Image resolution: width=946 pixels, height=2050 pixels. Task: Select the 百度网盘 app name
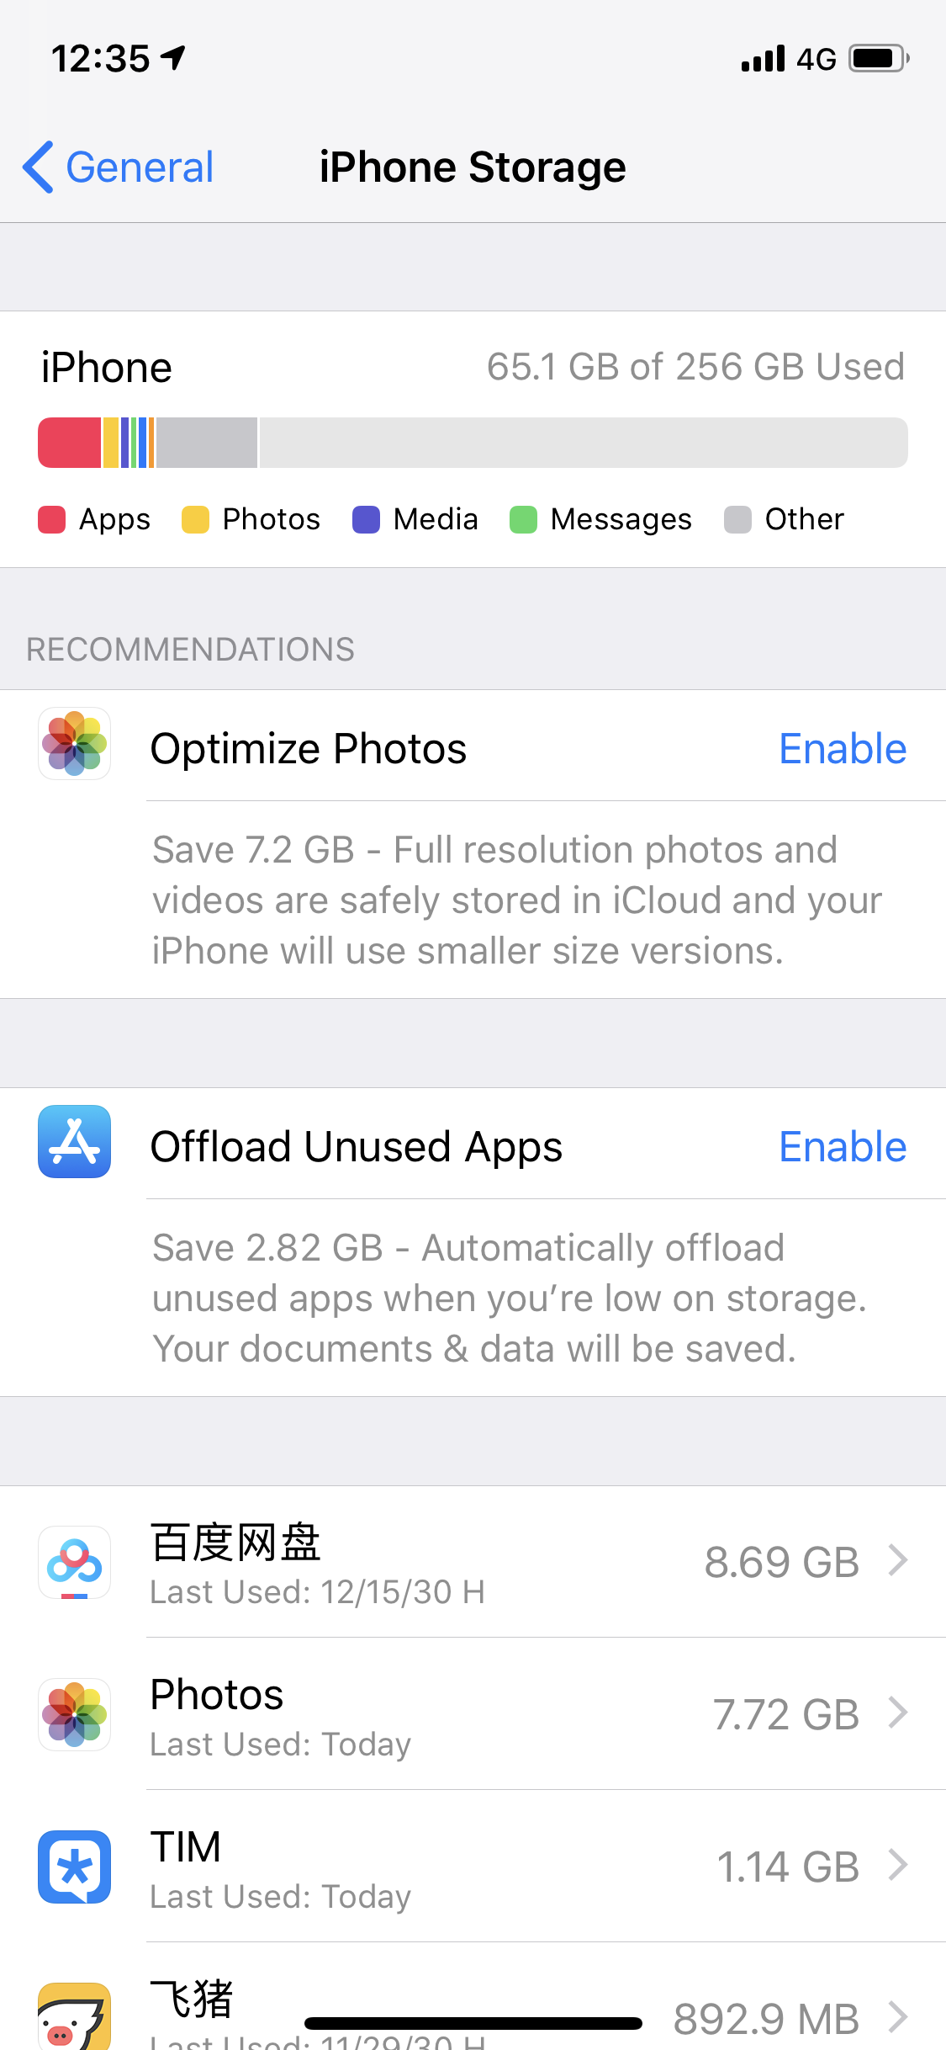click(x=235, y=1543)
